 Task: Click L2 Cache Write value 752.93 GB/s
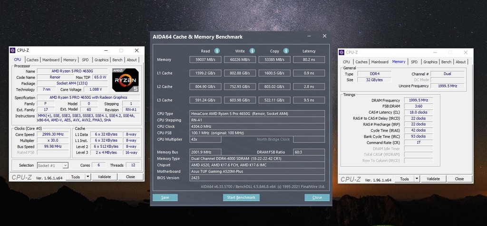click(240, 86)
